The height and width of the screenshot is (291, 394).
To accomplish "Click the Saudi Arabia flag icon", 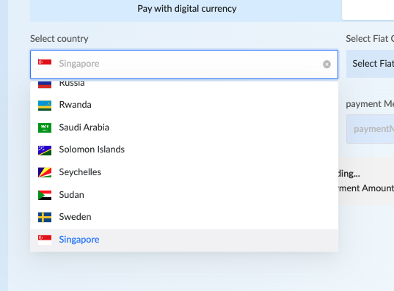I will click(45, 128).
